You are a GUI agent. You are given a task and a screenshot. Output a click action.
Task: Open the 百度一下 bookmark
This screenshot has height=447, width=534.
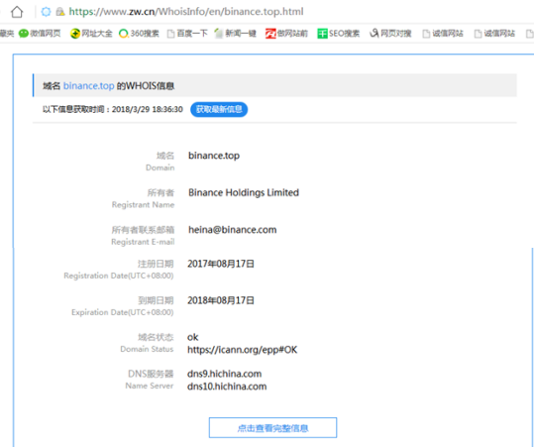coord(187,34)
